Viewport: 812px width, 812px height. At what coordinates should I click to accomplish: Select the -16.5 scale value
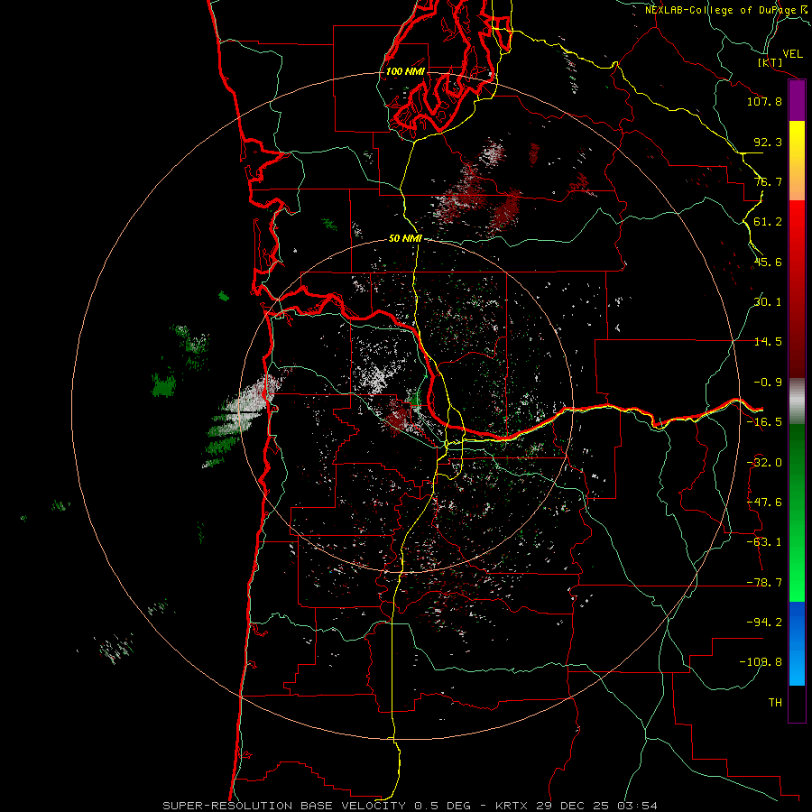pyautogui.click(x=764, y=422)
